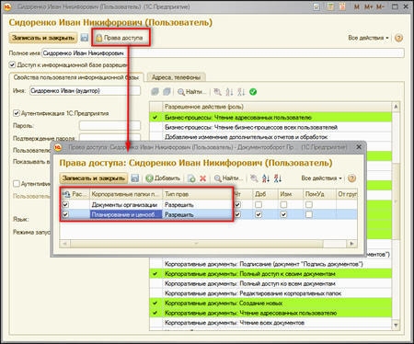Click the favorites star icon in title bar
The width and height of the screenshot is (414, 344).
[x=316, y=6]
